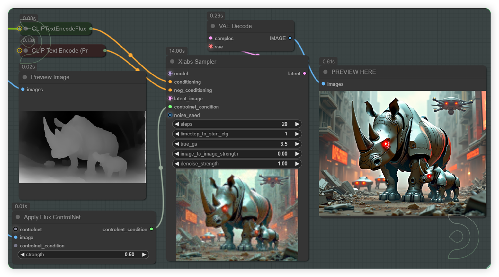This screenshot has width=499, height=277.
Task: Increase steps value with right arrow
Action: [297, 124]
